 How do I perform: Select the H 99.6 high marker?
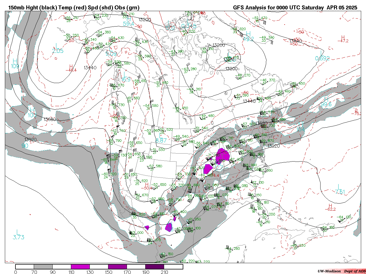pyautogui.click(x=326, y=102)
